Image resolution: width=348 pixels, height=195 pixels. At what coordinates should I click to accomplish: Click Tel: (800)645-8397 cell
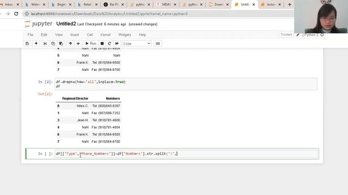pyautogui.click(x=106, y=106)
